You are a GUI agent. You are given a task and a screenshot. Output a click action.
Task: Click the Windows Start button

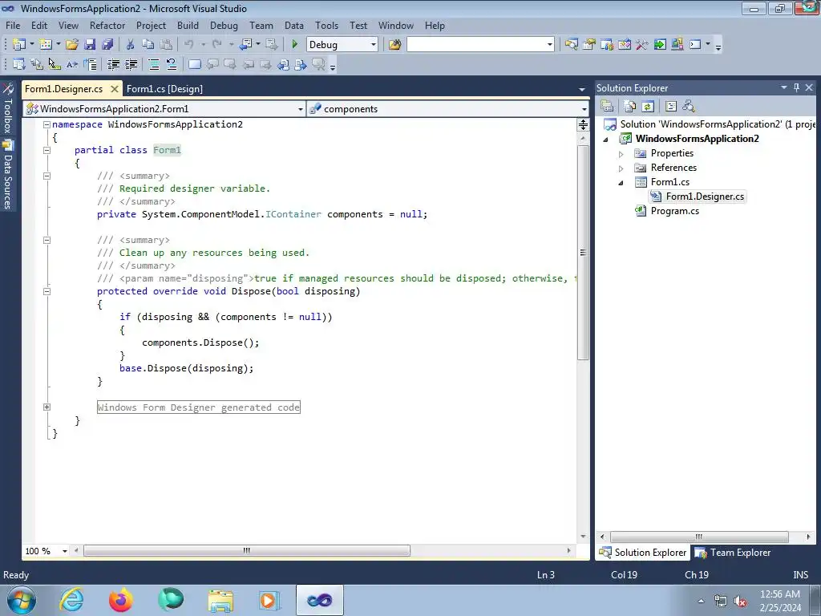(x=22, y=600)
